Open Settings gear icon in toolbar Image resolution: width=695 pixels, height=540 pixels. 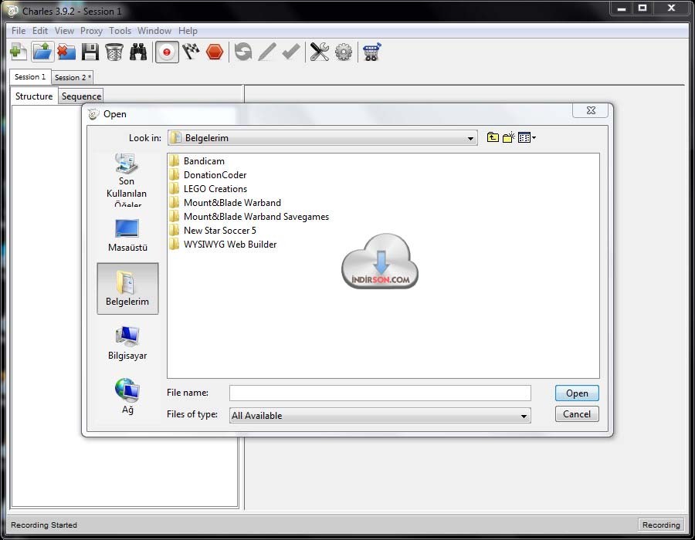pyautogui.click(x=344, y=52)
